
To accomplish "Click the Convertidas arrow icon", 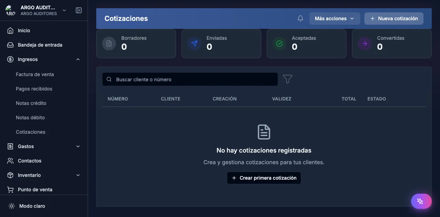I will point(364,44).
